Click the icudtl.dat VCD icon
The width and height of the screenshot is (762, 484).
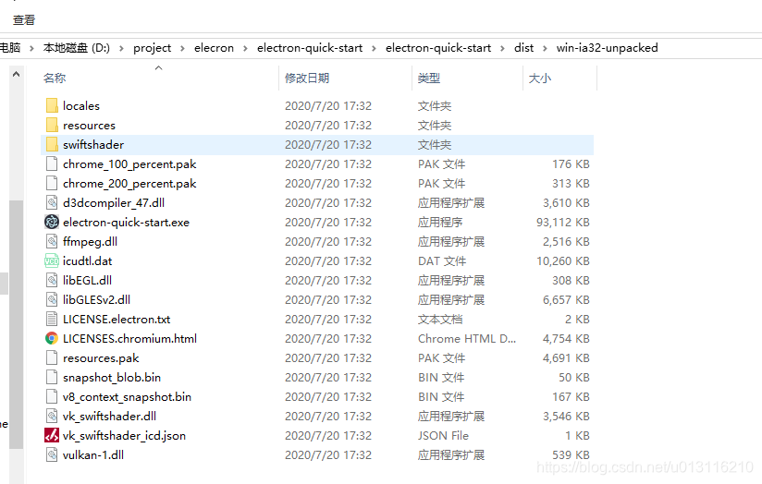point(52,260)
